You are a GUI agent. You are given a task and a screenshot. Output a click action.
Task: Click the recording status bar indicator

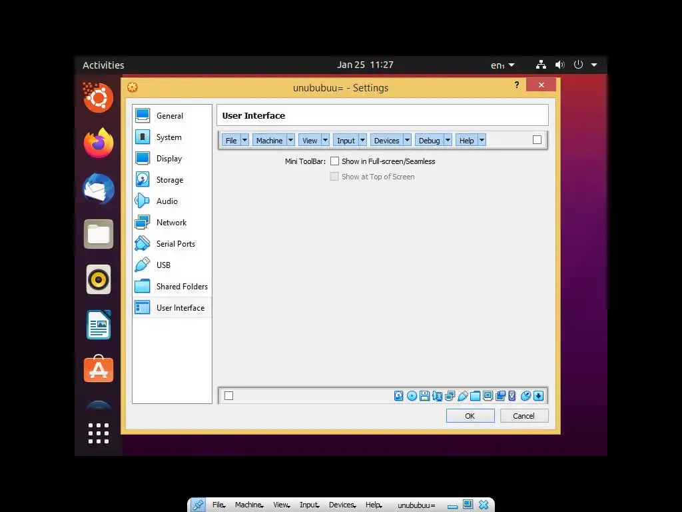[x=501, y=396]
